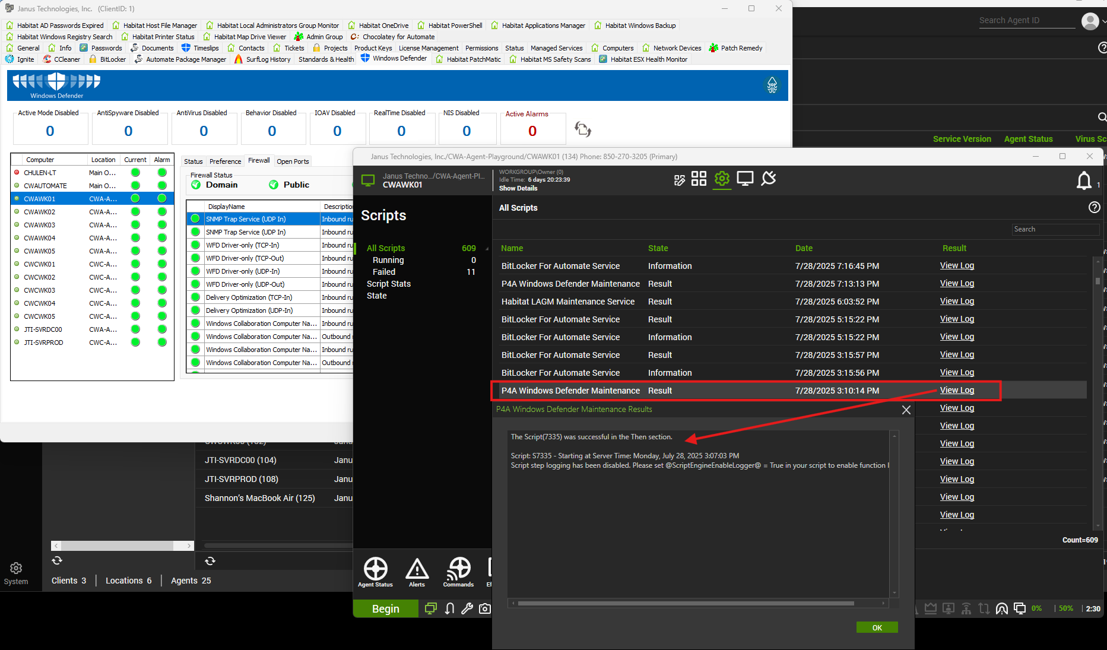This screenshot has width=1107, height=650.
Task: Click the Scripts gear icon in agent toolbar
Action: pos(722,179)
